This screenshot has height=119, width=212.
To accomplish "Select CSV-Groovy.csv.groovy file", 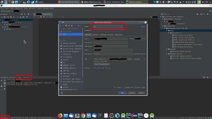I will [x=183, y=35].
